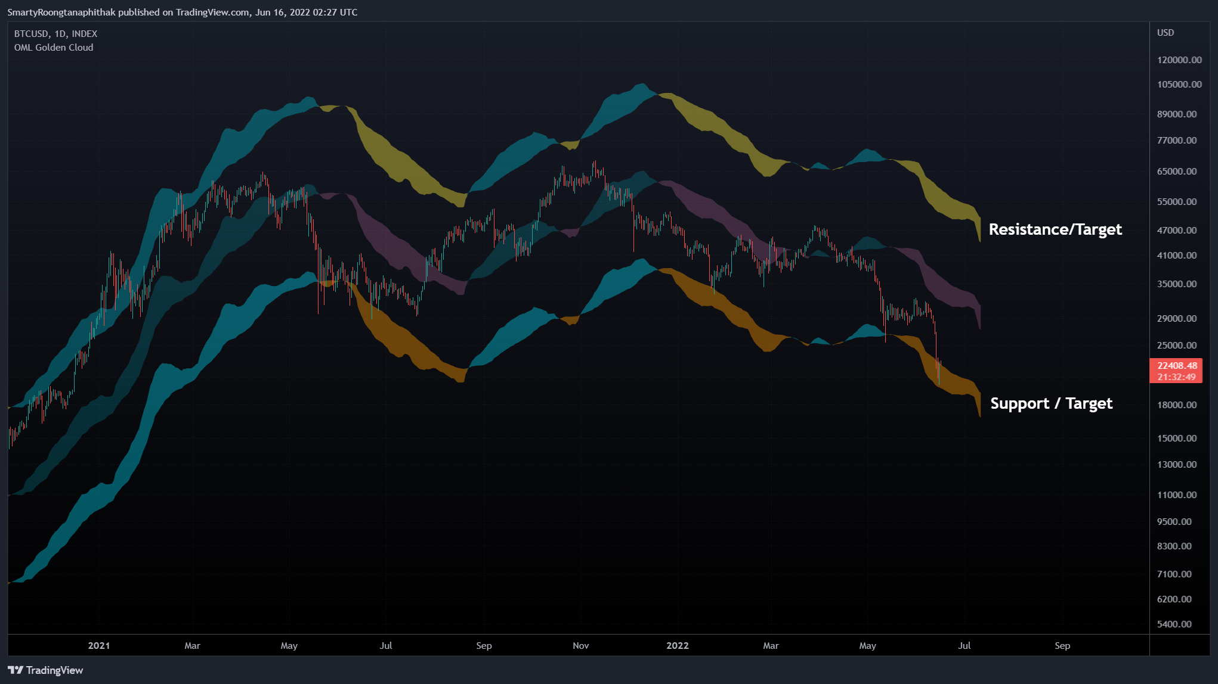Viewport: 1218px width, 684px height.
Task: Click the Mar label after 2021
Action: [x=193, y=646]
